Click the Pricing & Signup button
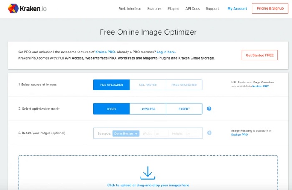This screenshot has width=292, height=190. 270,9
